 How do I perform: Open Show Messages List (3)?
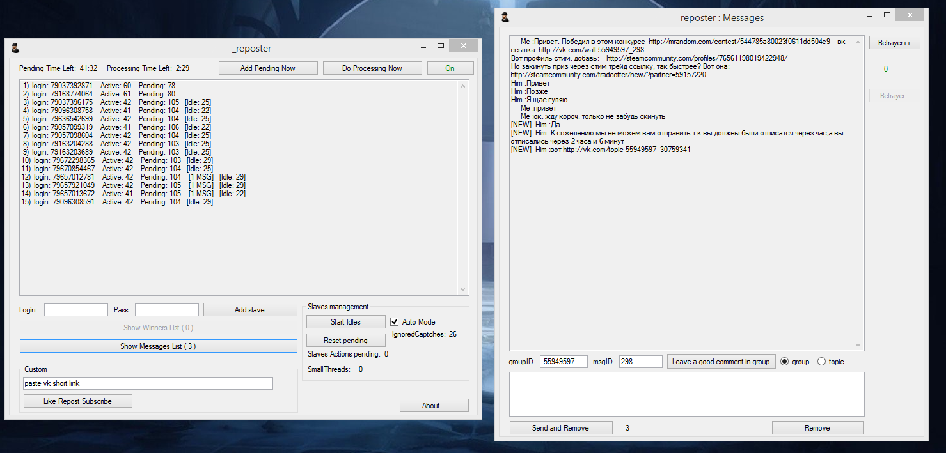(x=159, y=346)
